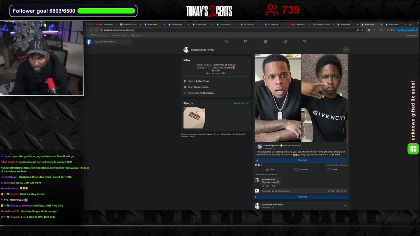Screen dimensions: 420x236
Task: Click the GIF icon in comment box
Action: (x=341, y=191)
